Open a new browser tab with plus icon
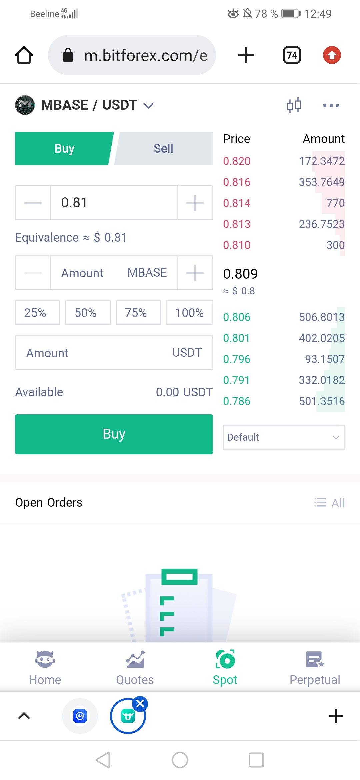Screen dimensions: 360x780 click(x=246, y=55)
